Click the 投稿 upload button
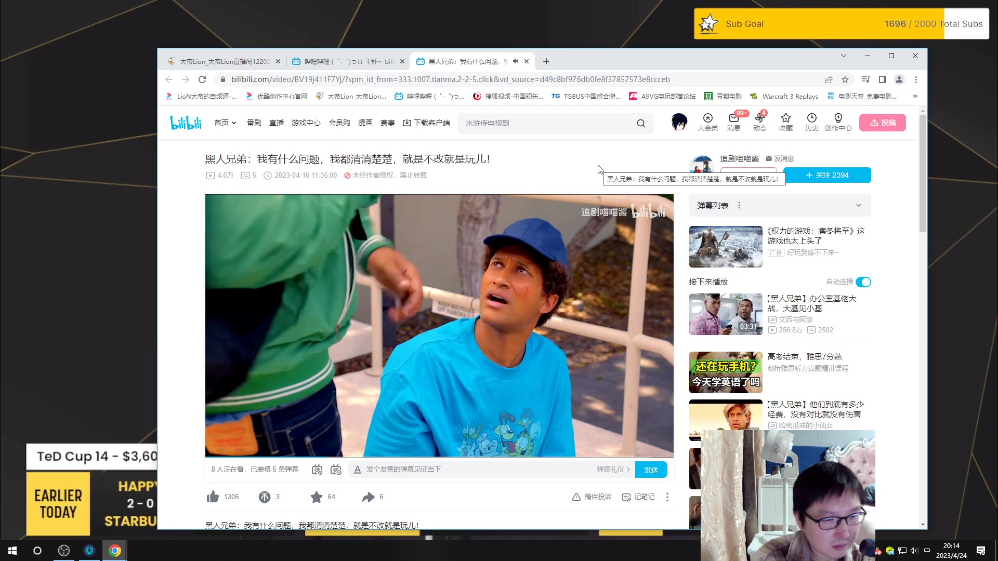Screen dimensions: 998x561 [883, 123]
